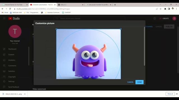Click the Settings gear sidebar icon

coord(4,81)
